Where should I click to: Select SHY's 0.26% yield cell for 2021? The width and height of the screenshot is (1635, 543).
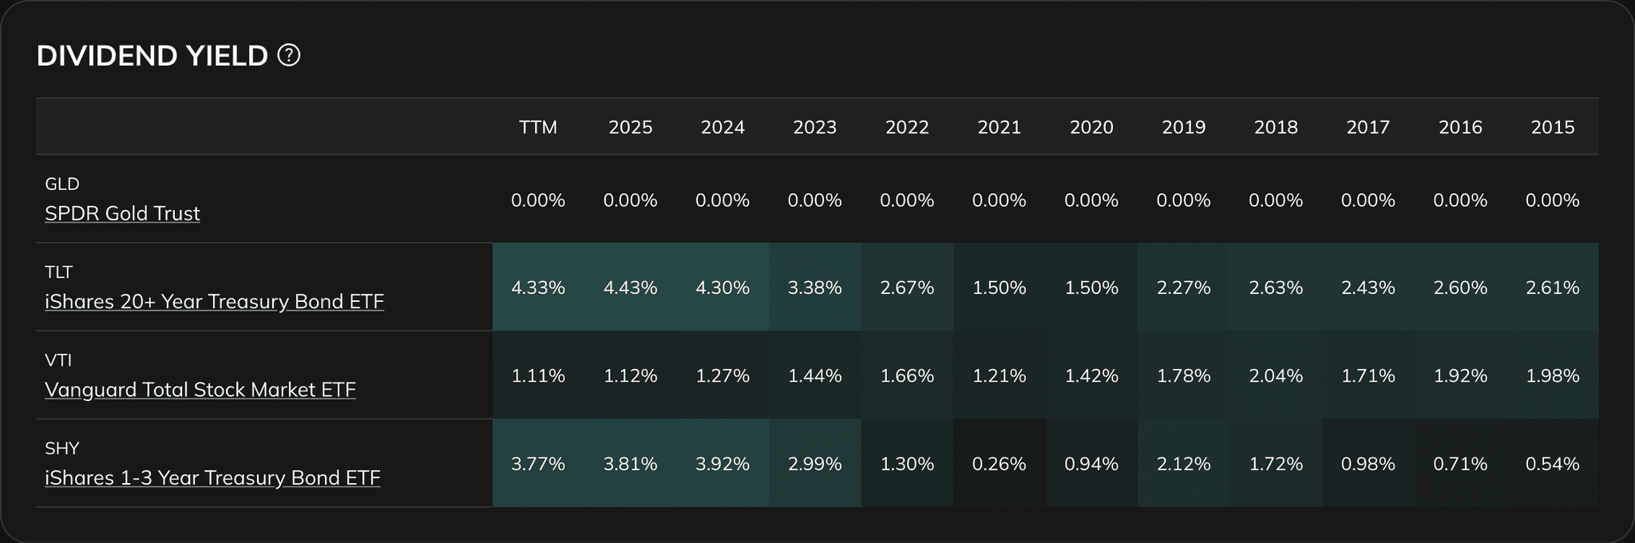coord(1000,463)
